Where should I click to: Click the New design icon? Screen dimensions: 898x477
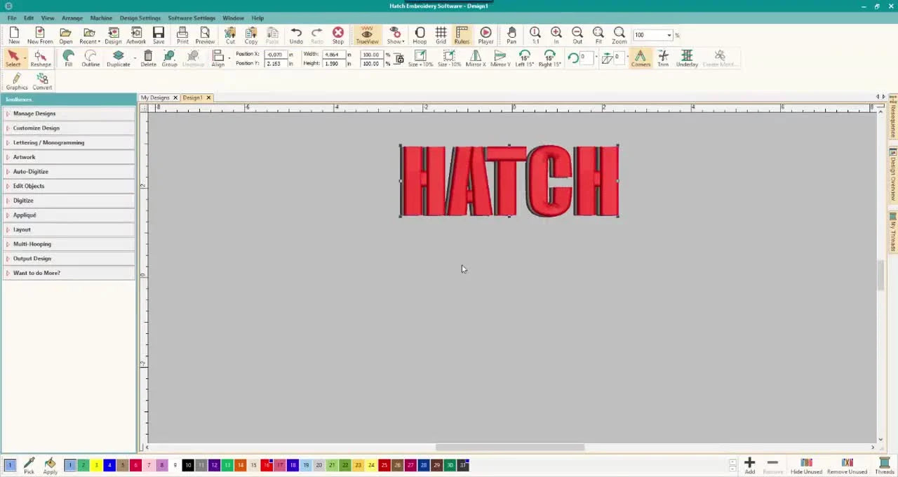[x=14, y=35]
